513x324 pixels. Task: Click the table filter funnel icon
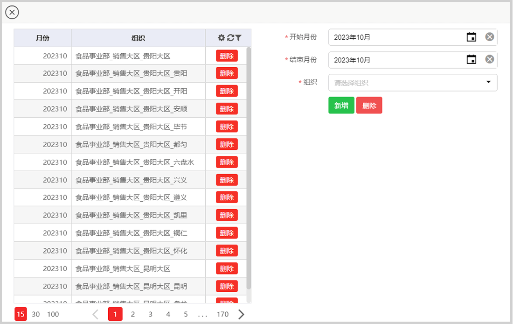point(238,38)
